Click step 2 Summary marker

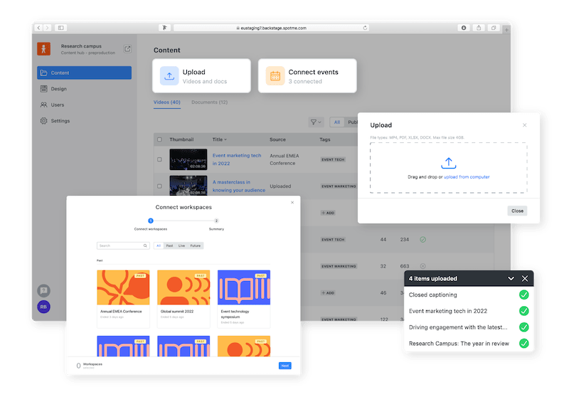point(216,221)
